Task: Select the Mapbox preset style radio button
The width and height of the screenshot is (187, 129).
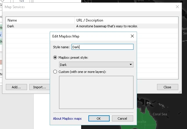Action: (55, 58)
